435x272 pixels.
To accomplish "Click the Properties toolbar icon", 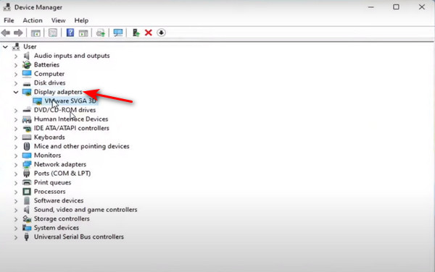I will coord(53,33).
